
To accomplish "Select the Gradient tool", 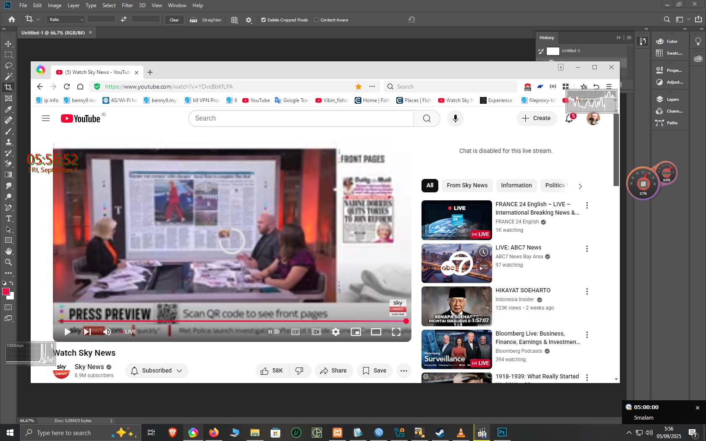I will click(x=8, y=175).
